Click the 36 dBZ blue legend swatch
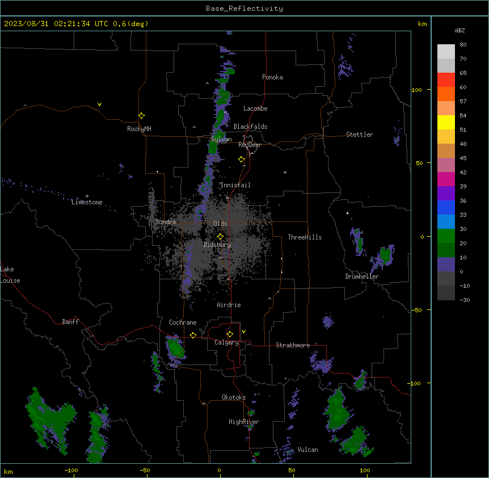Viewport: 489px width, 478px height. 446,207
